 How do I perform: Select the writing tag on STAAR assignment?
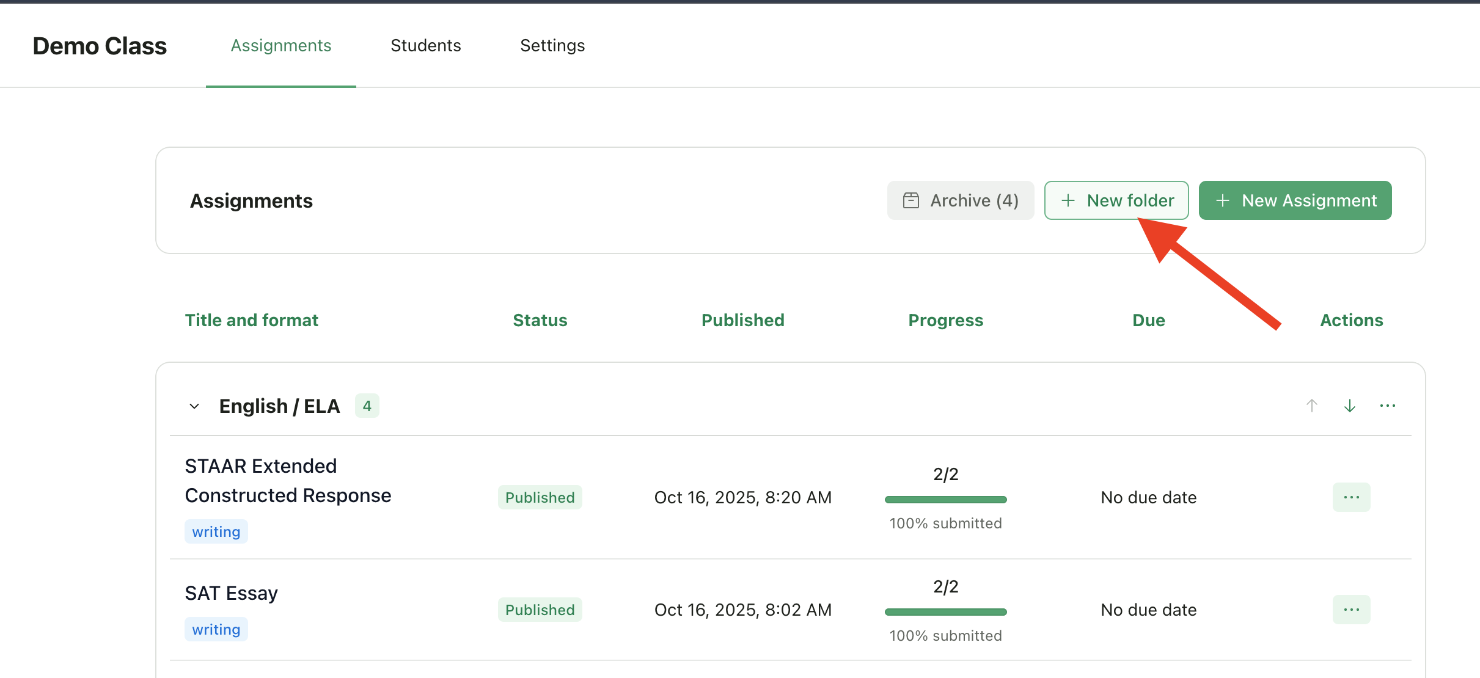216,531
